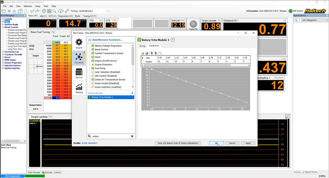329x178 pixels.
Task: Click the save disk icon above calibration table
Action: point(147,53)
